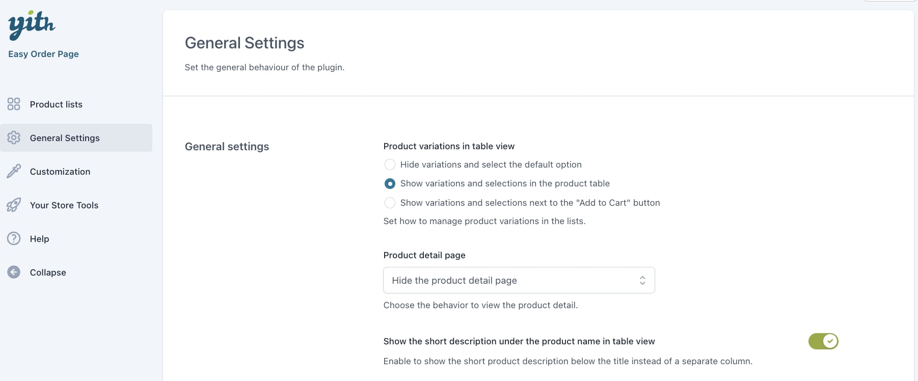Screen dimensions: 918x381
Task: Click the 'General settings' section label
Action: tap(227, 147)
